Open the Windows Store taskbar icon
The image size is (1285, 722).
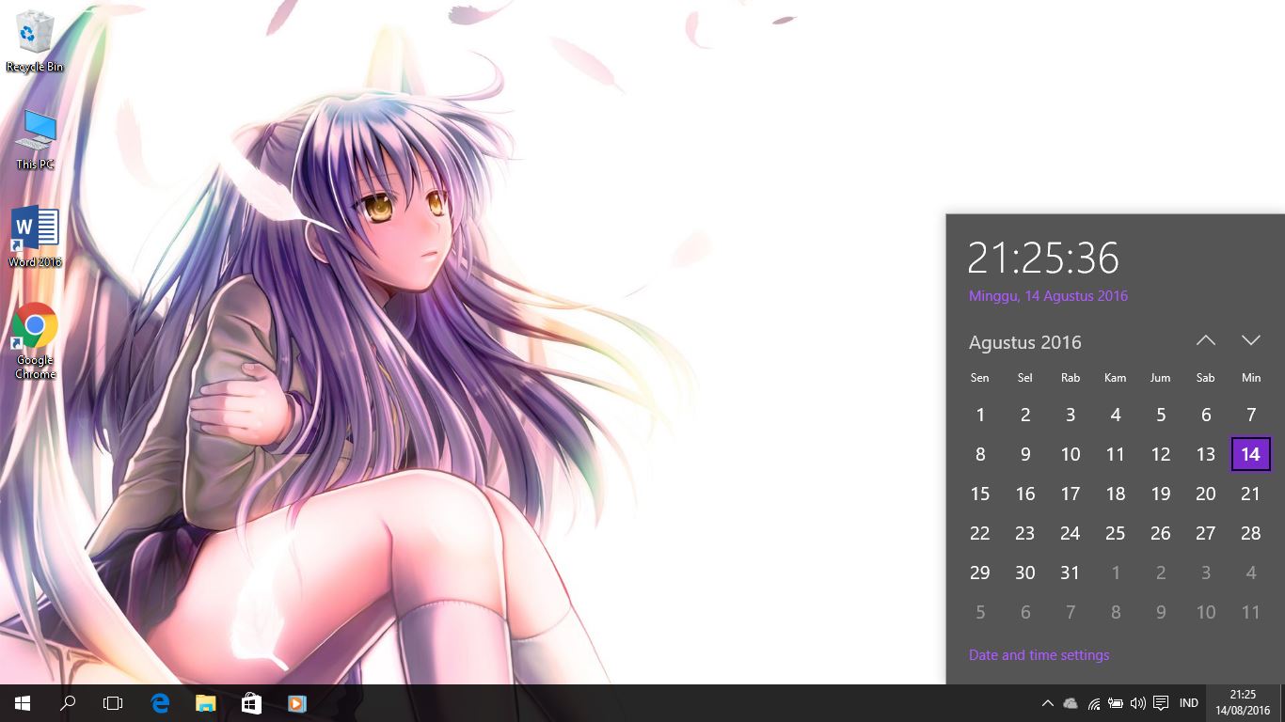pos(251,703)
